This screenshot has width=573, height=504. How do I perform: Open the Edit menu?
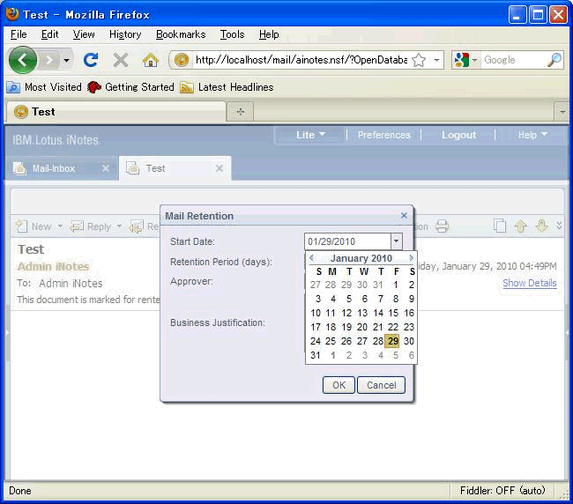pyautogui.click(x=49, y=34)
